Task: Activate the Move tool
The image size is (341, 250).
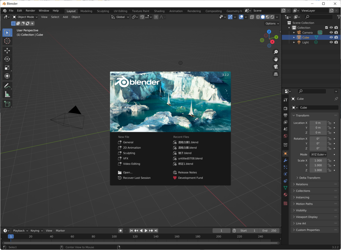Action: (7, 51)
